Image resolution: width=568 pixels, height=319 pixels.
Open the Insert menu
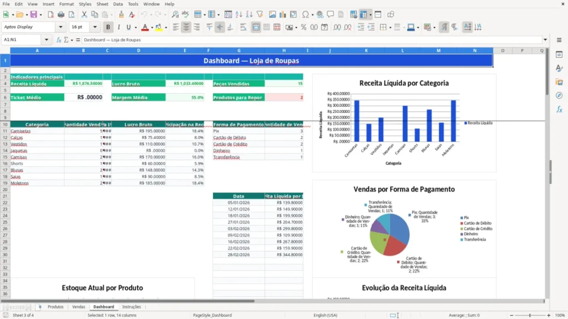coord(48,4)
